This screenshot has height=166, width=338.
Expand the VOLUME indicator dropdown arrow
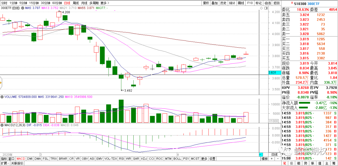pyautogui.click(x=2, y=97)
